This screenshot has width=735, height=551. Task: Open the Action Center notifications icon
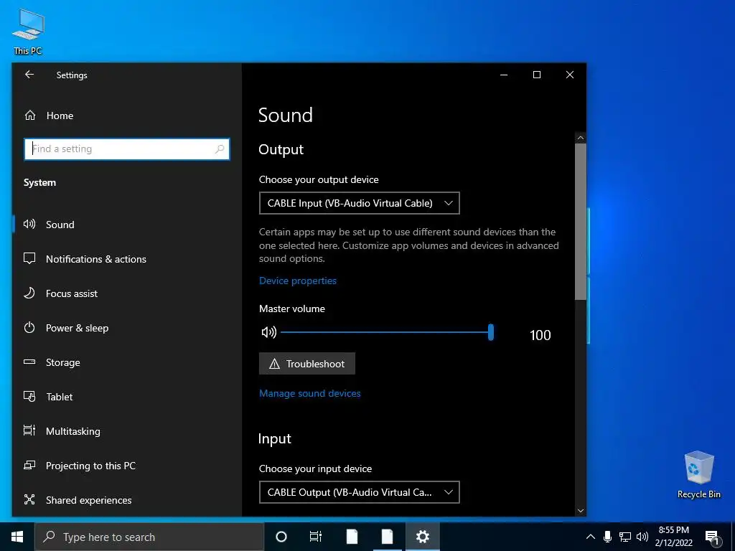(x=712, y=537)
